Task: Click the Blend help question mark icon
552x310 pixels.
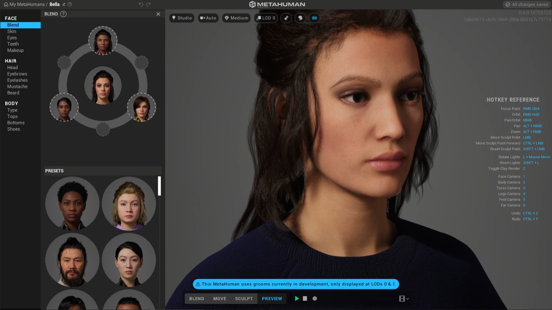Action: [63, 14]
